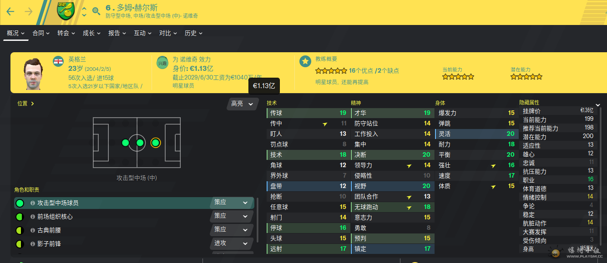Screen dimensions: 607x263
Task: Click info icon beside 影子前锋
Action: pos(33,244)
